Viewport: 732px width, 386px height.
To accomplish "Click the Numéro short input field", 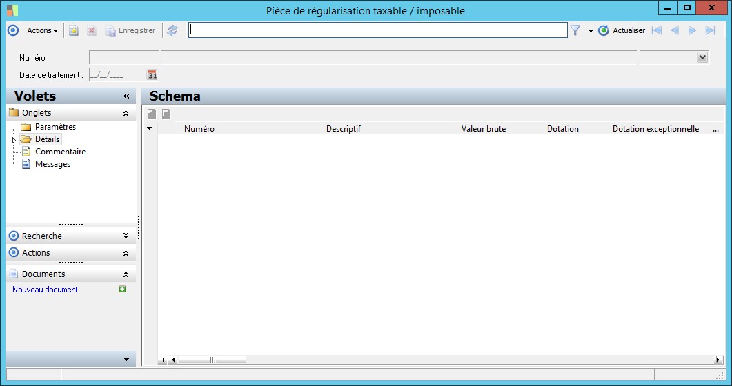I will pyautogui.click(x=123, y=57).
